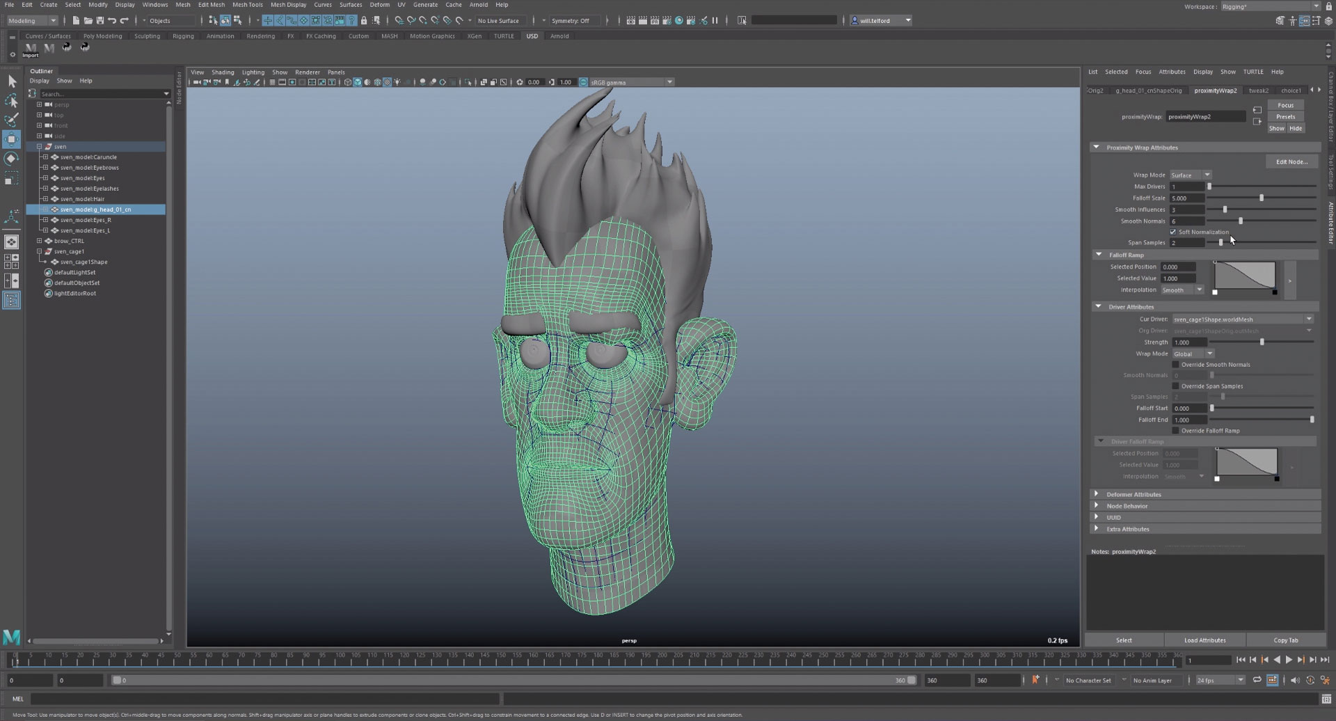
Task: Select the Paint Selection Tool
Action: 11,120
